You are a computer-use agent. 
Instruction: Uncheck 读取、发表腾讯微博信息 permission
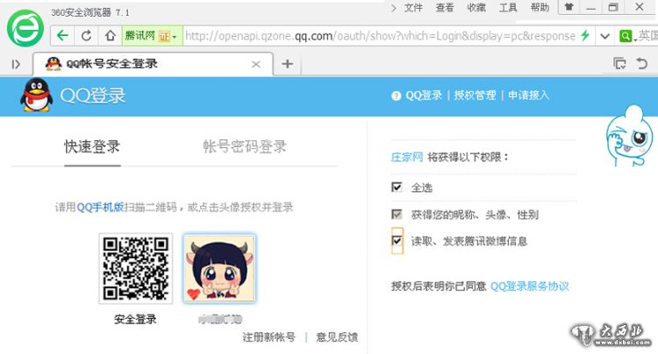397,240
